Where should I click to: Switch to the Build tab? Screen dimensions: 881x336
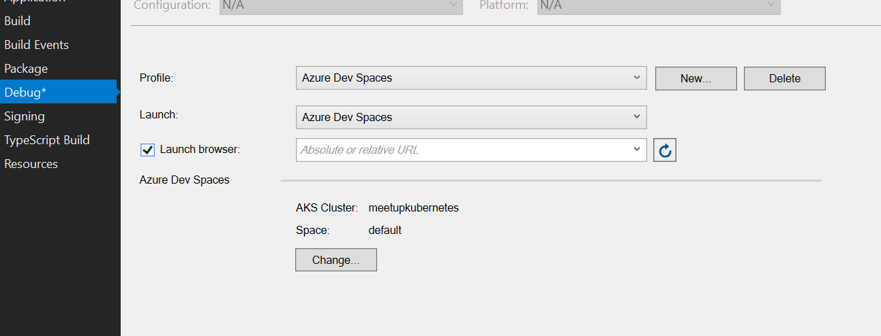click(x=18, y=21)
